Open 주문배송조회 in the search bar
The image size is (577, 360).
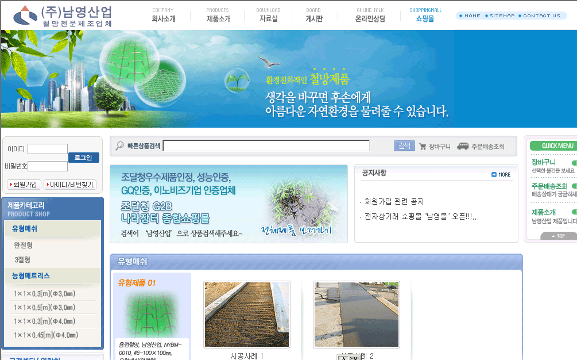487,146
